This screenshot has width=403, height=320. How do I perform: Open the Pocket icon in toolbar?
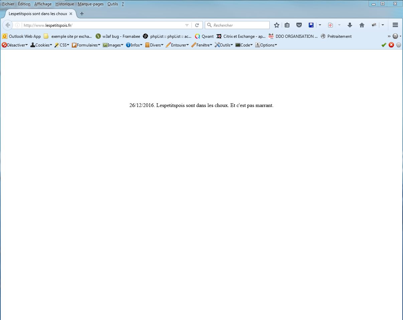click(x=299, y=25)
